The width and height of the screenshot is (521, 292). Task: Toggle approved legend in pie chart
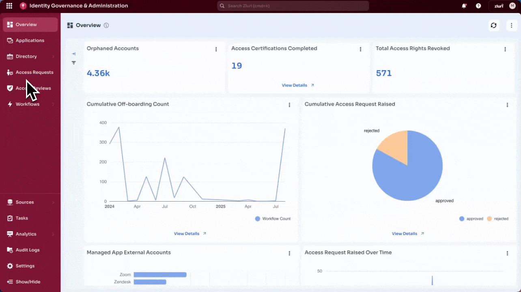(471, 219)
